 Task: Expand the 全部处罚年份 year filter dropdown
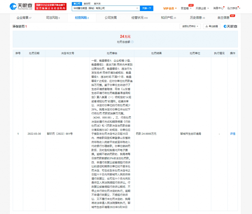tap(190, 26)
